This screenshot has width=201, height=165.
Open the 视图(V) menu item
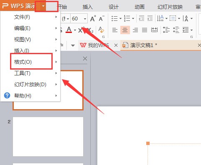pos(31,40)
